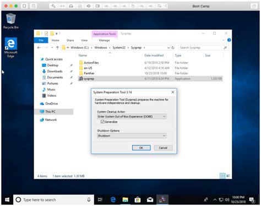Viewport: 261px width, 206px height.
Task: Click the Explorer help question mark icon
Action: (229, 40)
